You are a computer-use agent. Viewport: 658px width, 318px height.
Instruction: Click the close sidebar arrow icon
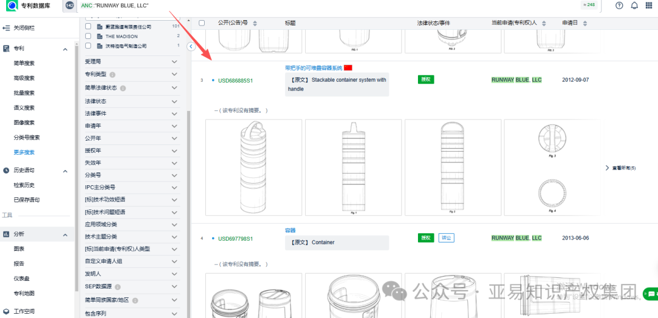(x=6, y=27)
